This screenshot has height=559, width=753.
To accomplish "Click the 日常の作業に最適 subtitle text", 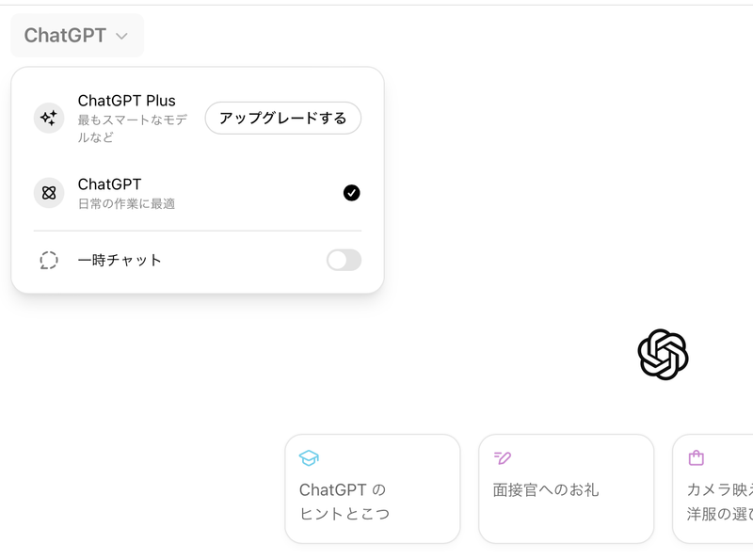I will pos(126,203).
